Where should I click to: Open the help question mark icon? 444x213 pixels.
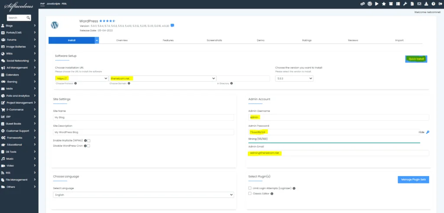(x=434, y=4)
